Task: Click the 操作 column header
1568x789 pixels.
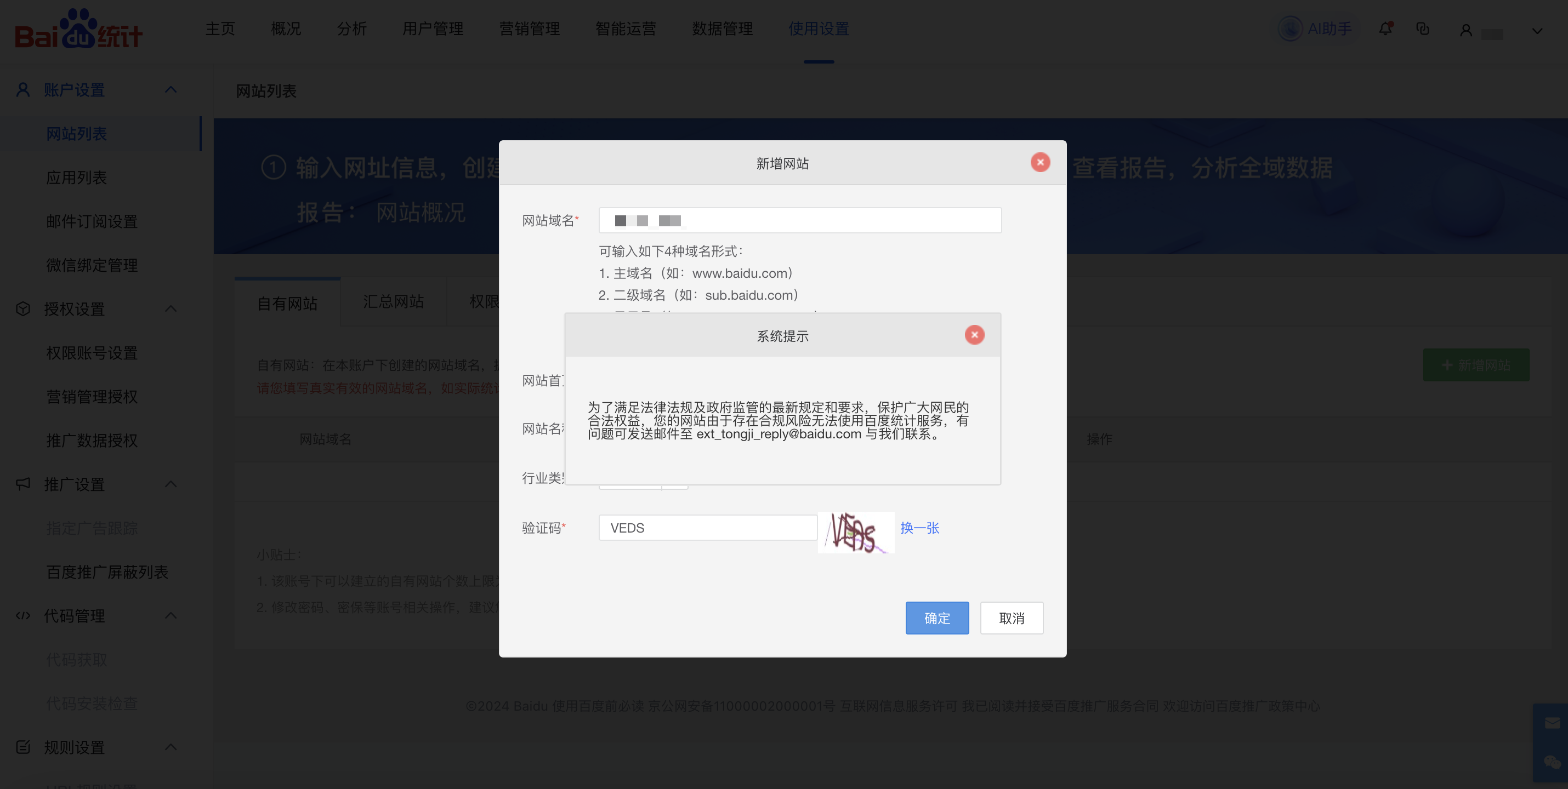Action: pyautogui.click(x=1099, y=438)
